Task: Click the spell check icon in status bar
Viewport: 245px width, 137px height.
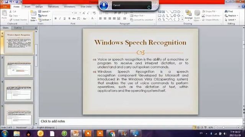Action: point(32,127)
